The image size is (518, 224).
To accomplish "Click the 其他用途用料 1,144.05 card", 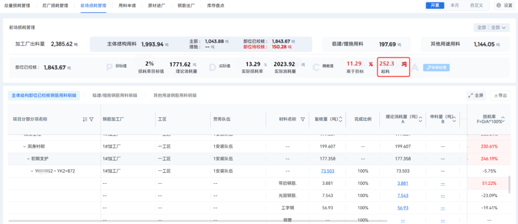I will 465,44.
